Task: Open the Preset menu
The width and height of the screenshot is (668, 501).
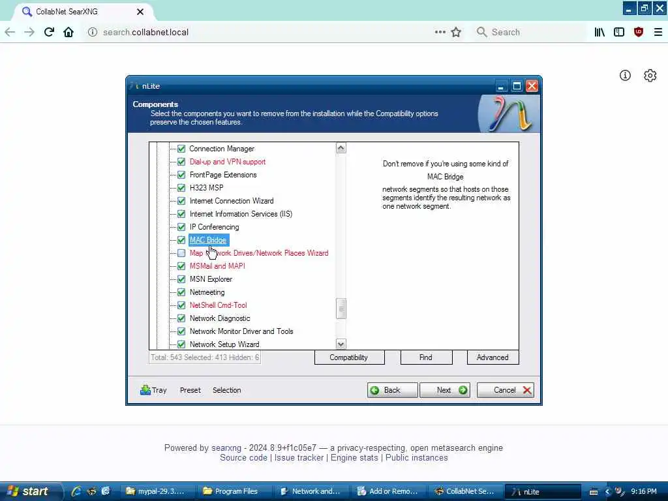Action: click(190, 390)
